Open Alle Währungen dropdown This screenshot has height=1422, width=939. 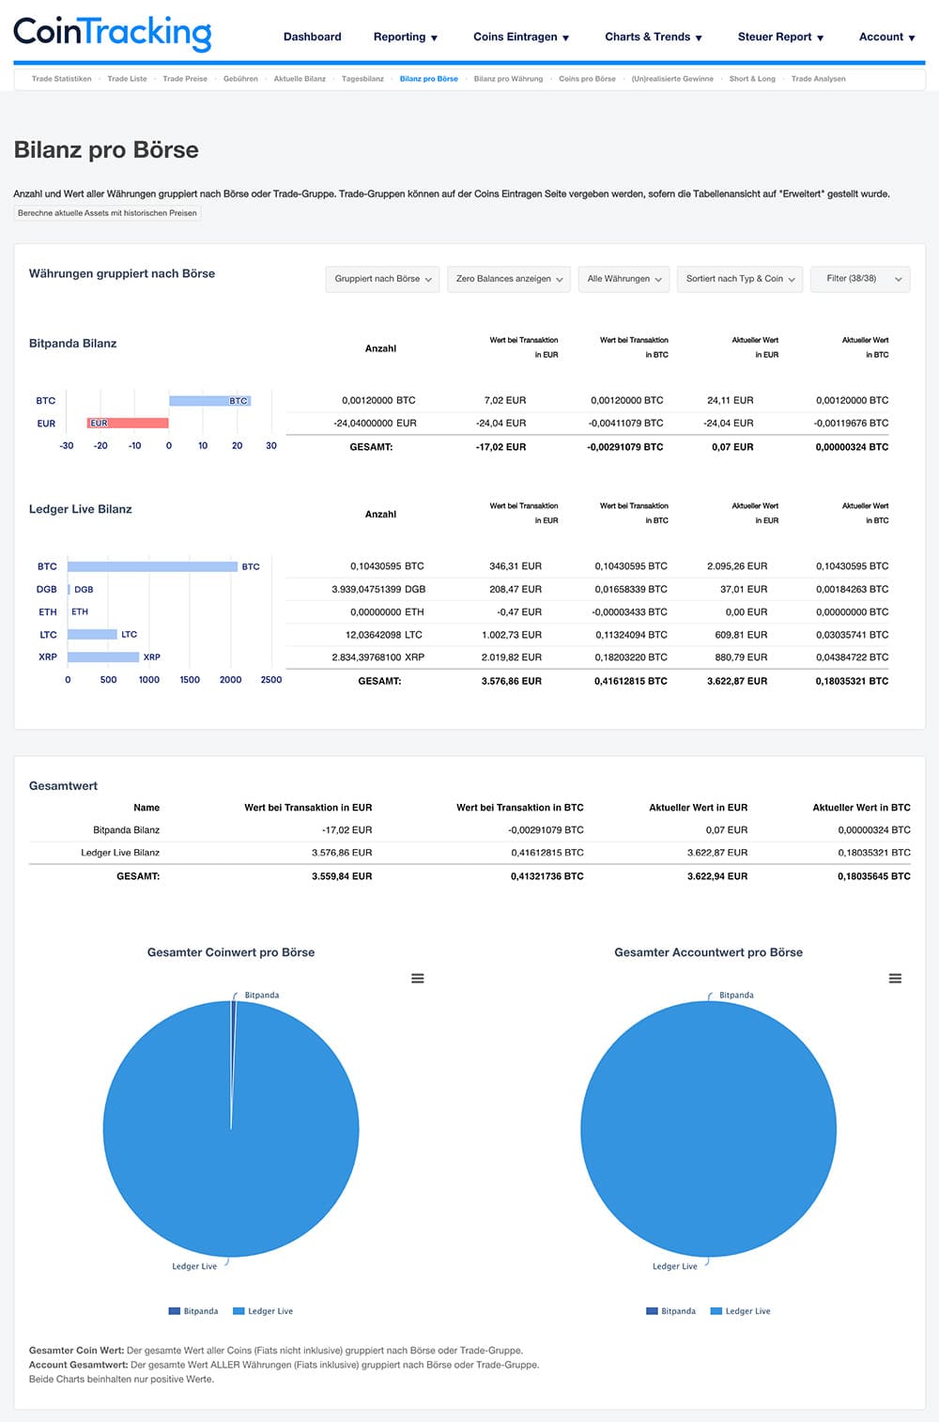coord(624,279)
